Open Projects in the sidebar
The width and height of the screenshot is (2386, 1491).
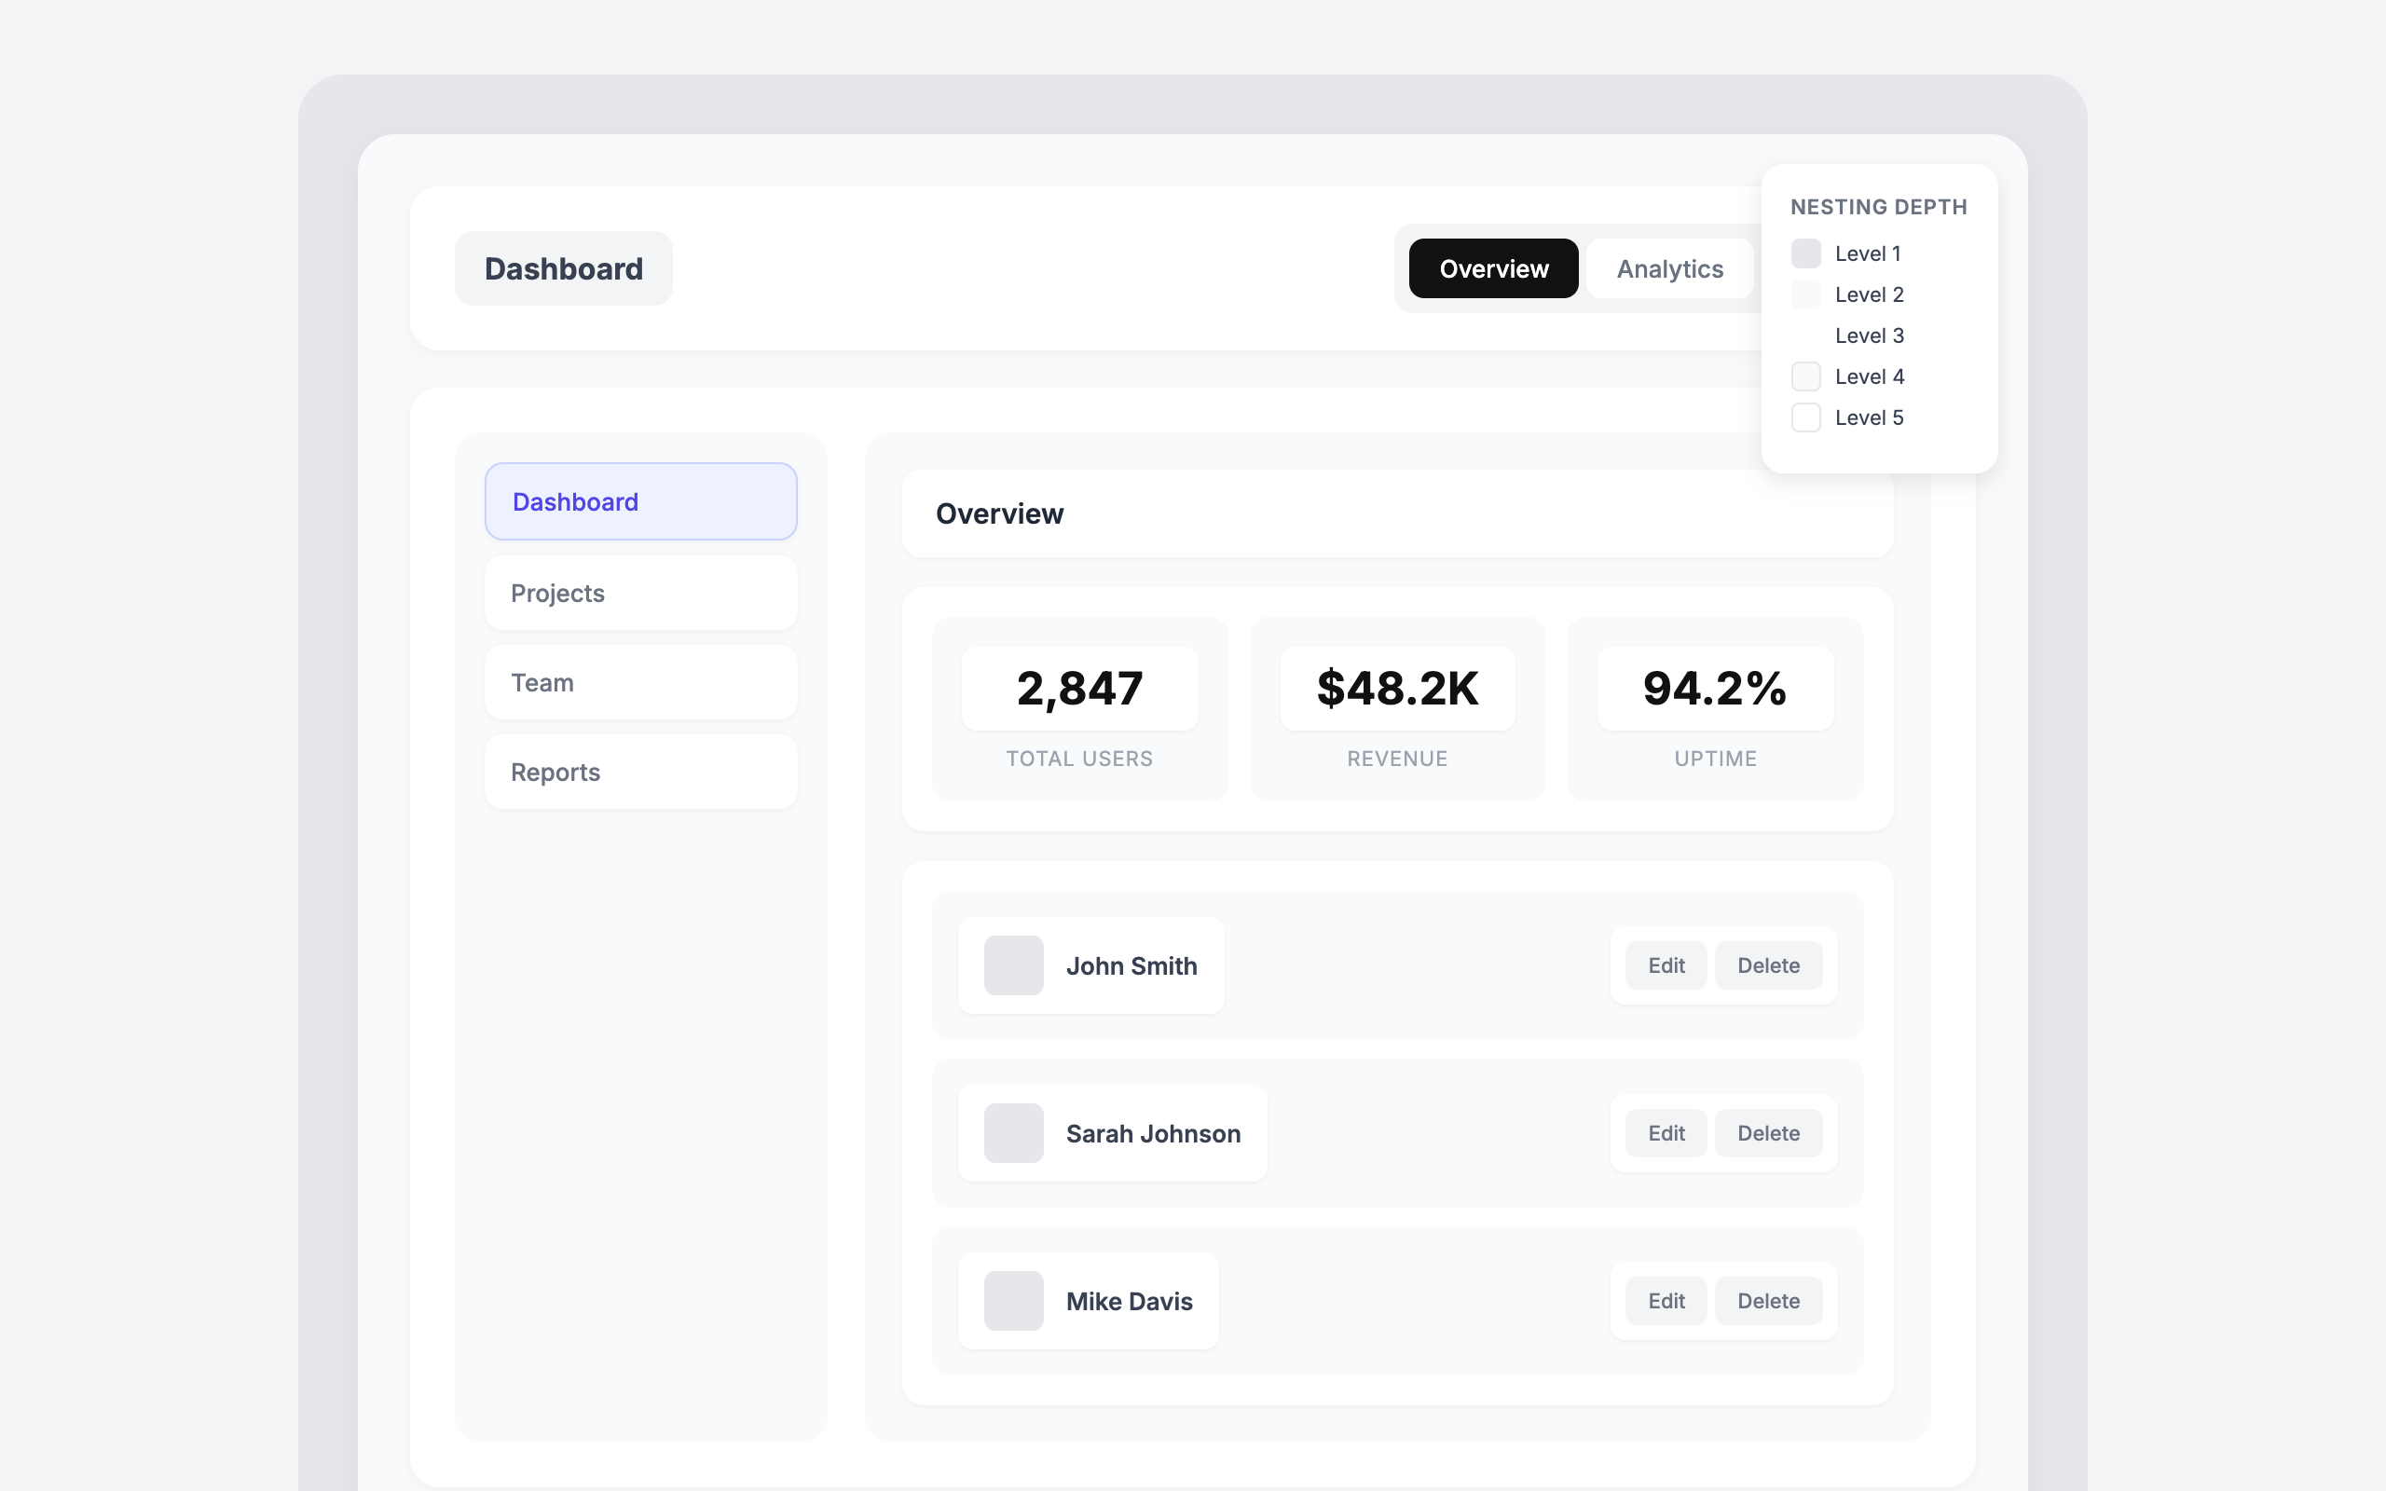(640, 593)
